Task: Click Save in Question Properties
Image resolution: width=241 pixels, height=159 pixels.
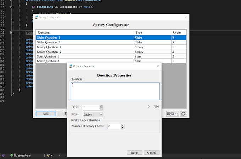Action: click(134, 153)
